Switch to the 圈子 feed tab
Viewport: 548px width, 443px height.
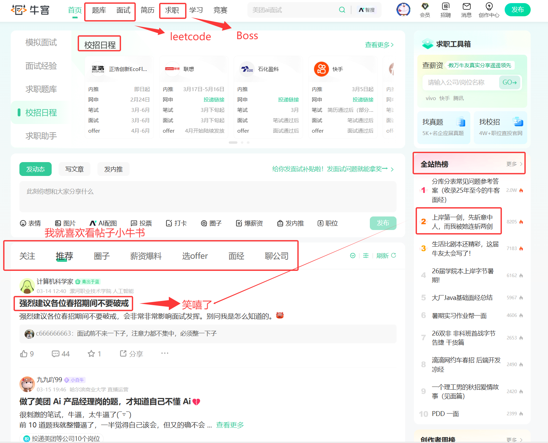(102, 256)
